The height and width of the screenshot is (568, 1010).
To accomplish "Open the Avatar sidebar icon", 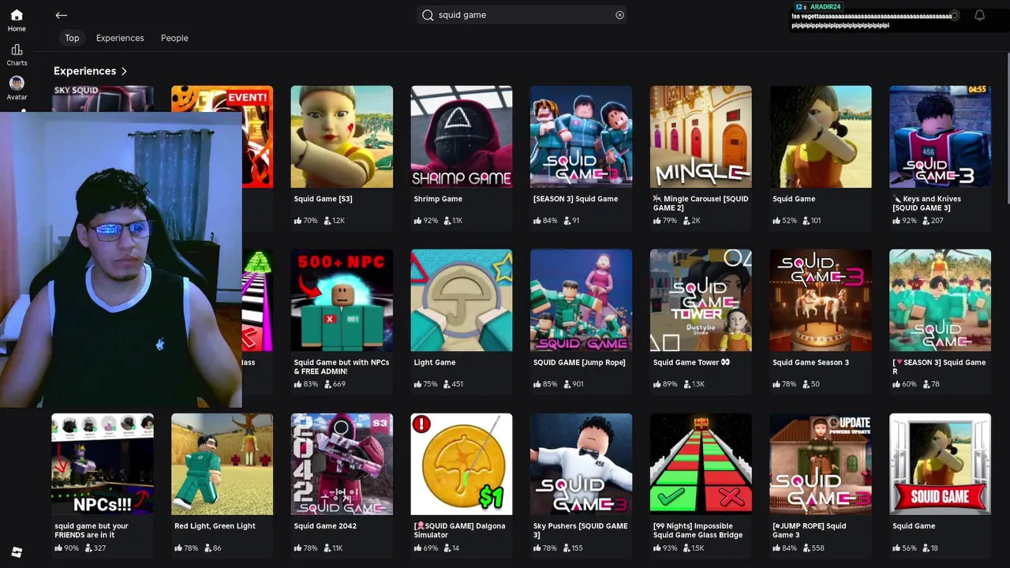I will point(17,83).
